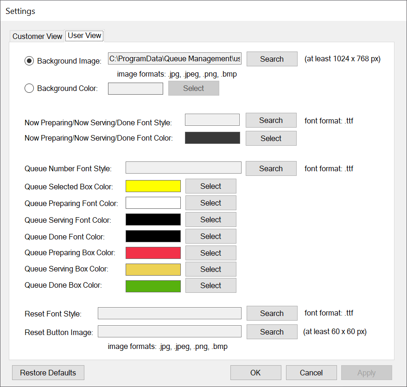Viewport: 407px width, 387px height.
Task: Click the Cancel button
Action: (311, 373)
